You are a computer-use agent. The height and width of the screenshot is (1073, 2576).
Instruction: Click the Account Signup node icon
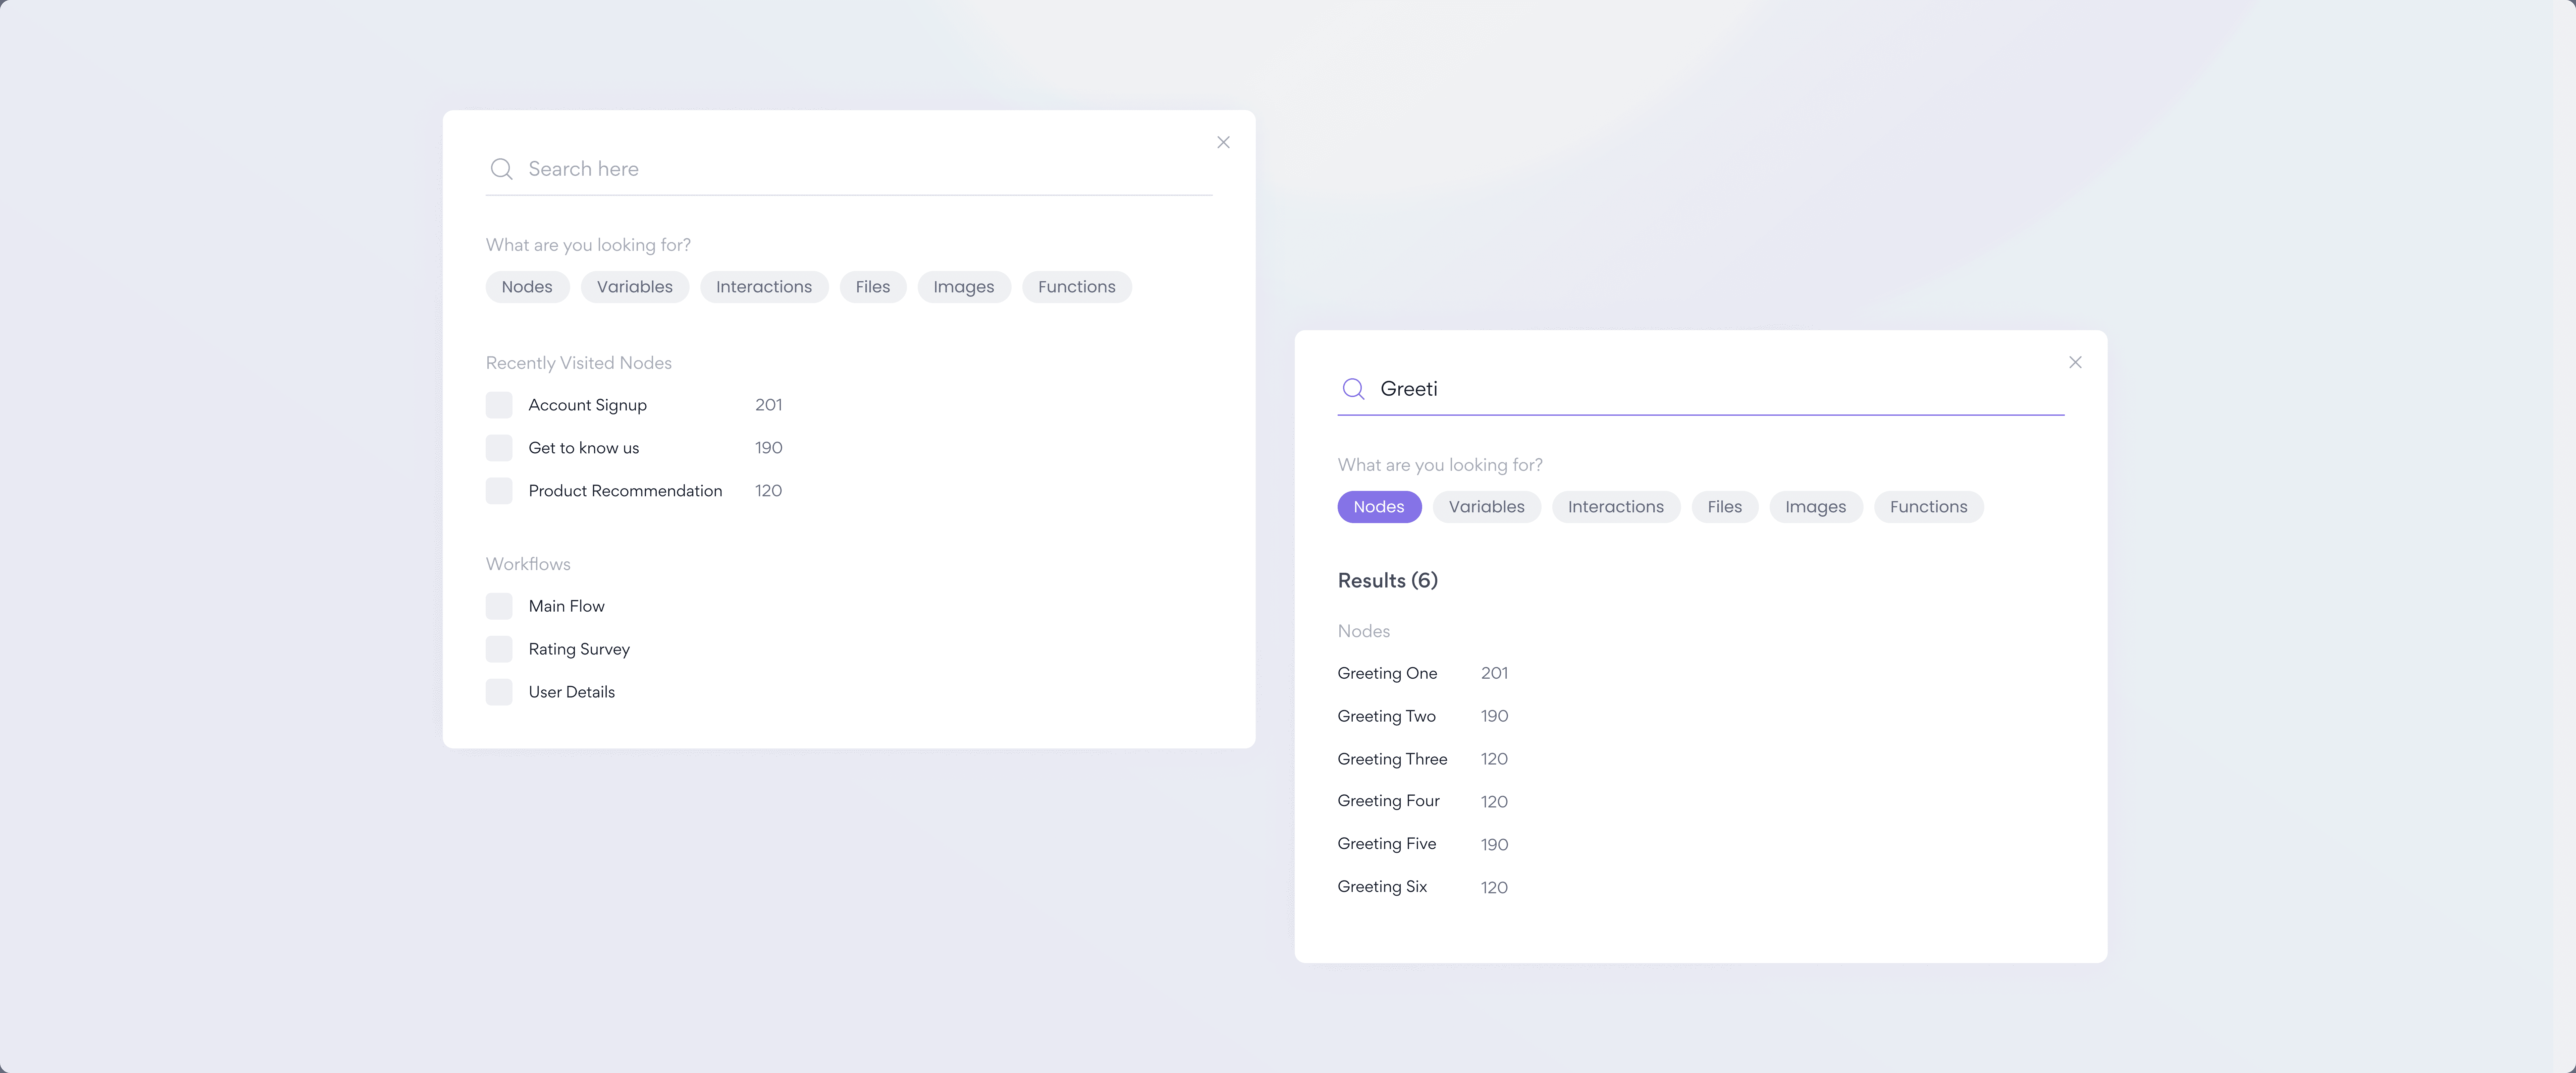pyautogui.click(x=499, y=405)
